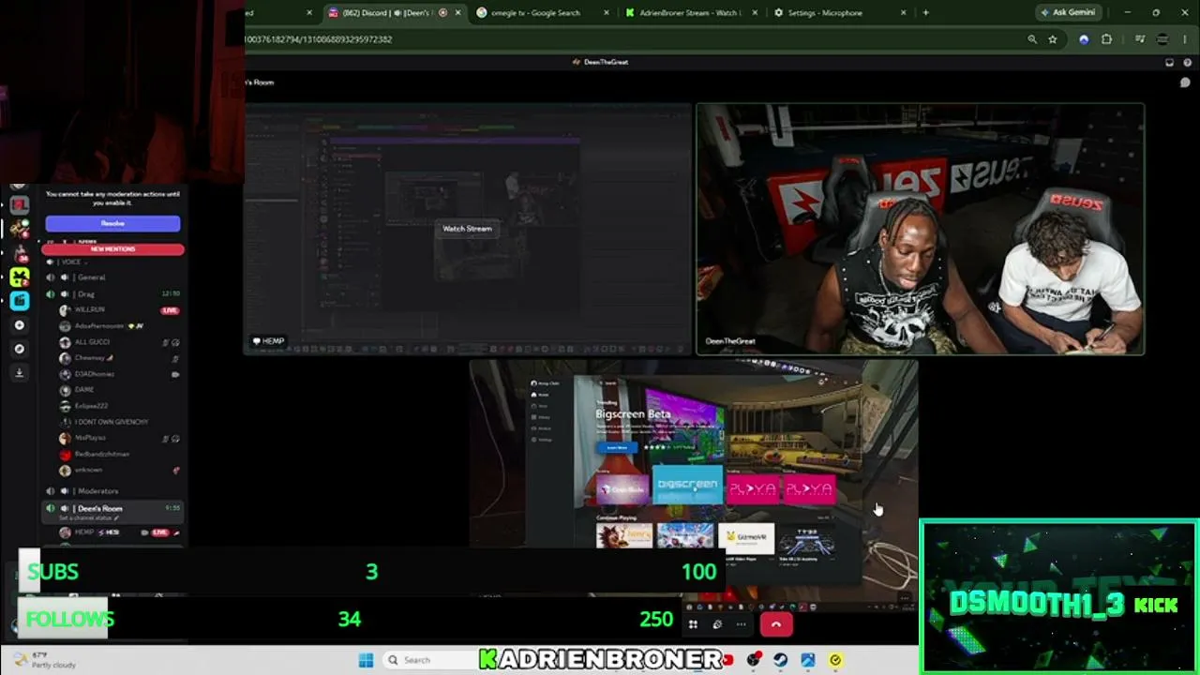Open the Chrome three-dot menu
This screenshot has width=1200, height=675.
click(x=1186, y=39)
